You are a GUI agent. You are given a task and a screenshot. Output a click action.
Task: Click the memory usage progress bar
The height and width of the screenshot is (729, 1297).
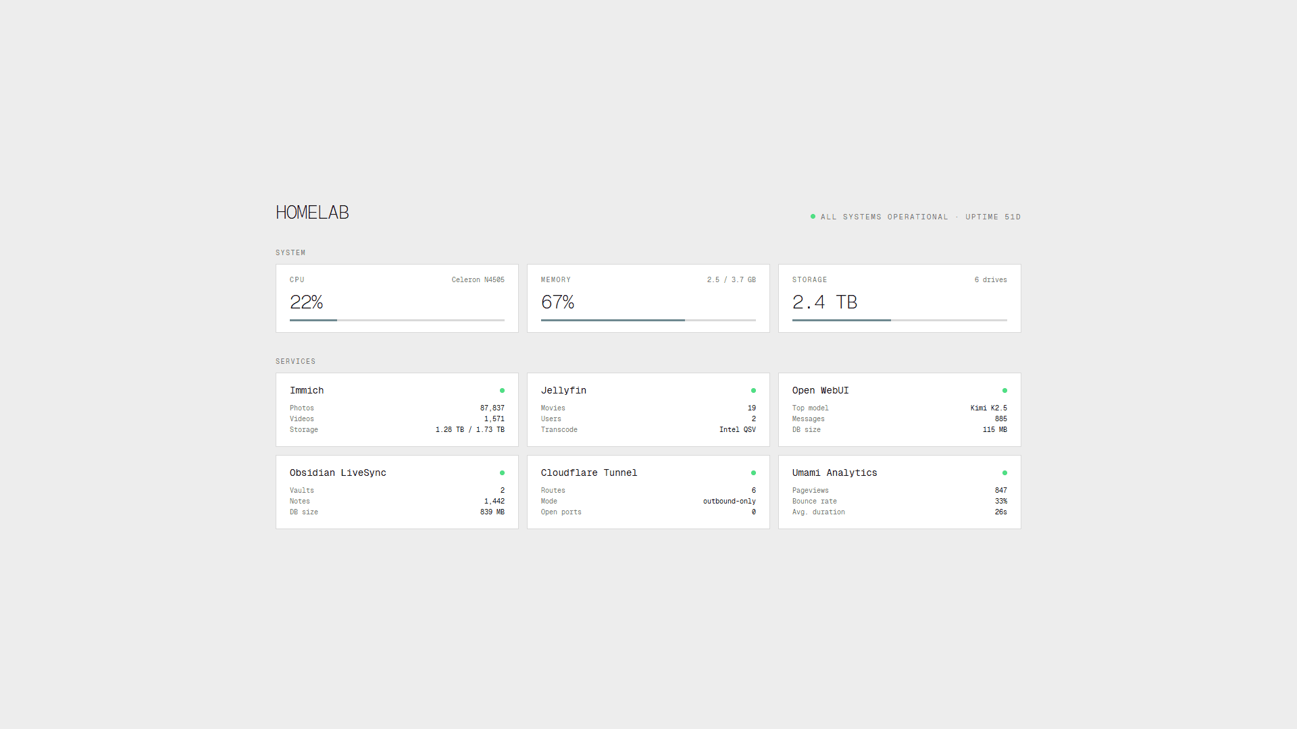coord(648,320)
